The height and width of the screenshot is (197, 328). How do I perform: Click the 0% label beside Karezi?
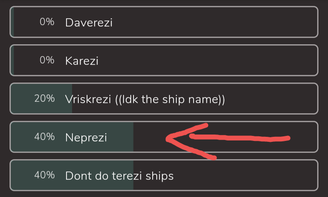47,60
